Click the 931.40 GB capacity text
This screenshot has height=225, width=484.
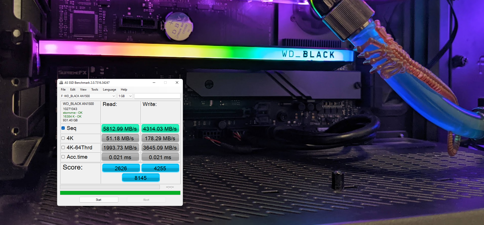(x=70, y=120)
